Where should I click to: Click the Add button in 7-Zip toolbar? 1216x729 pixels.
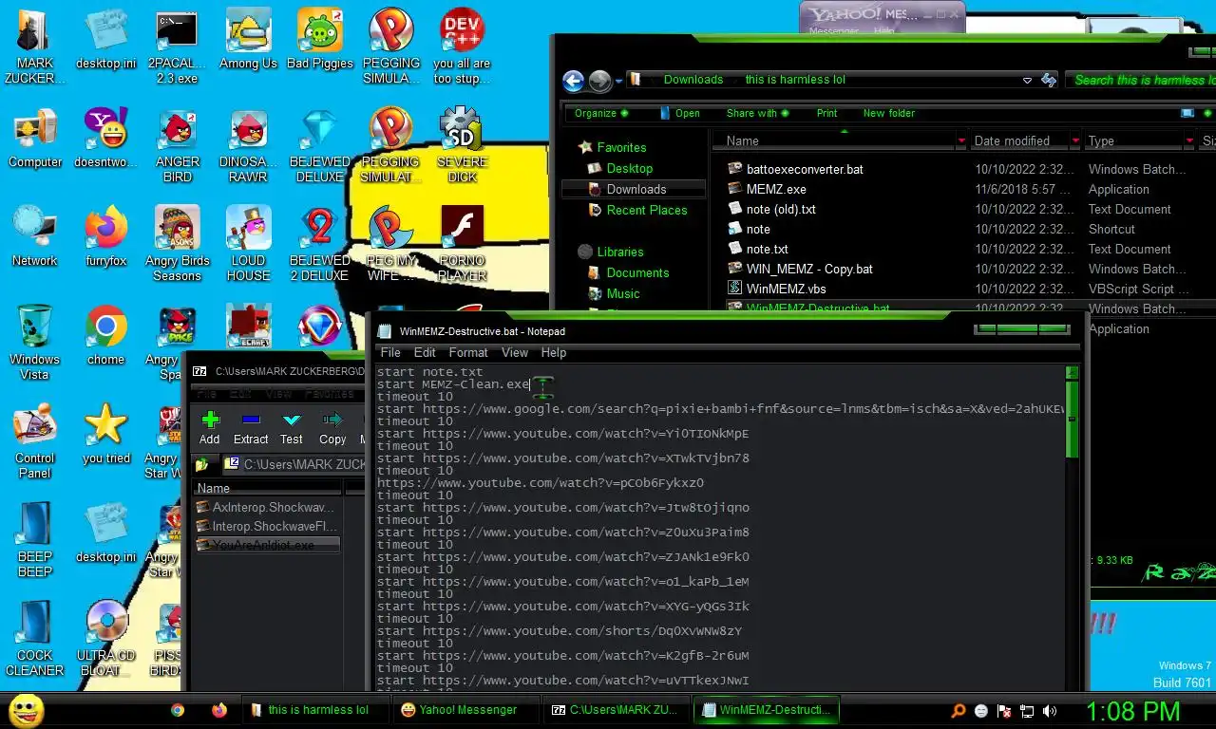(x=210, y=428)
